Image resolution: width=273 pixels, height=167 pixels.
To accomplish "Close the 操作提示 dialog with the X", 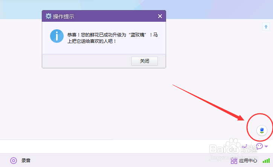I will [160, 16].
